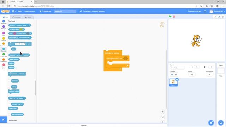The height and width of the screenshot is (127, 226).
Task: Zoom in the code workspace
Action: 163,112
